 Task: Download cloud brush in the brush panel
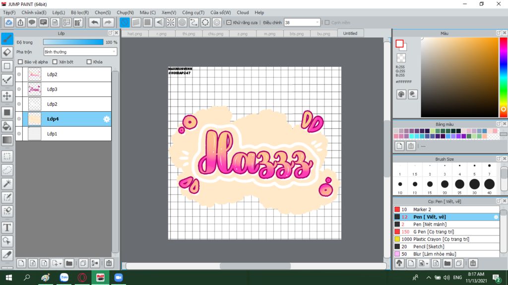tap(399, 263)
